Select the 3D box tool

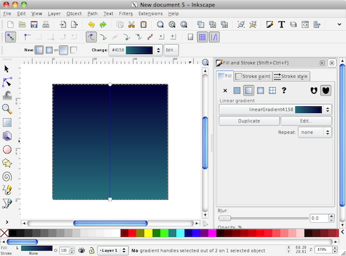(x=7, y=136)
